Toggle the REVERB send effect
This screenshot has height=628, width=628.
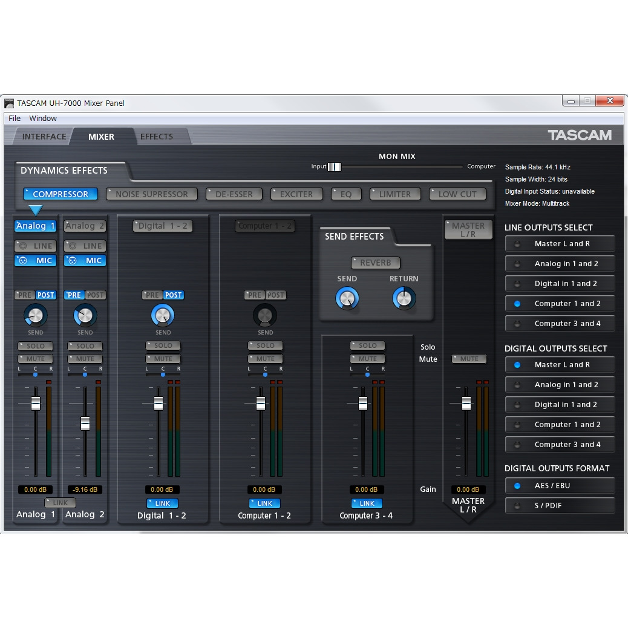click(376, 263)
